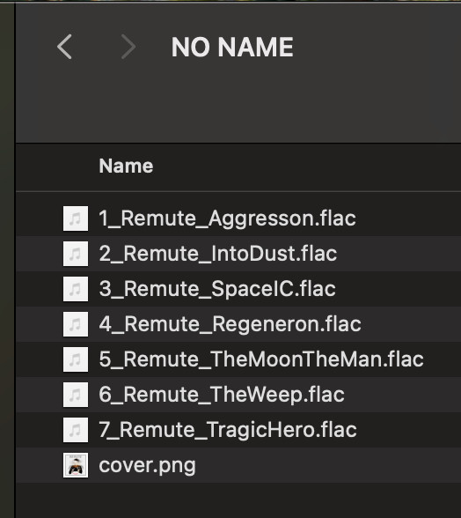Select the file named 7_Remute_TragicHero.flac
The height and width of the screenshot is (518, 461).
pos(228,430)
